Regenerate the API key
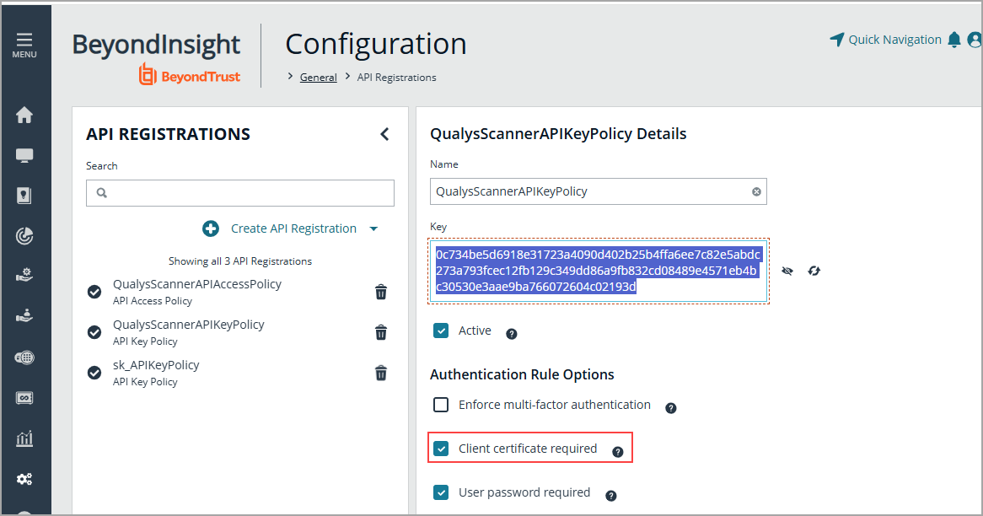983x516 pixels. [x=814, y=271]
